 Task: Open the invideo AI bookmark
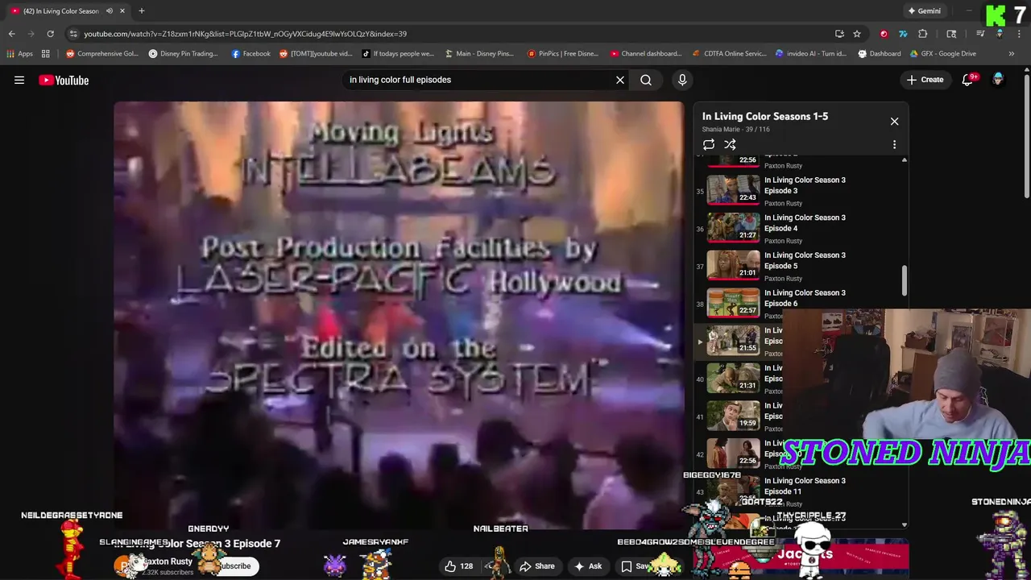811,54
